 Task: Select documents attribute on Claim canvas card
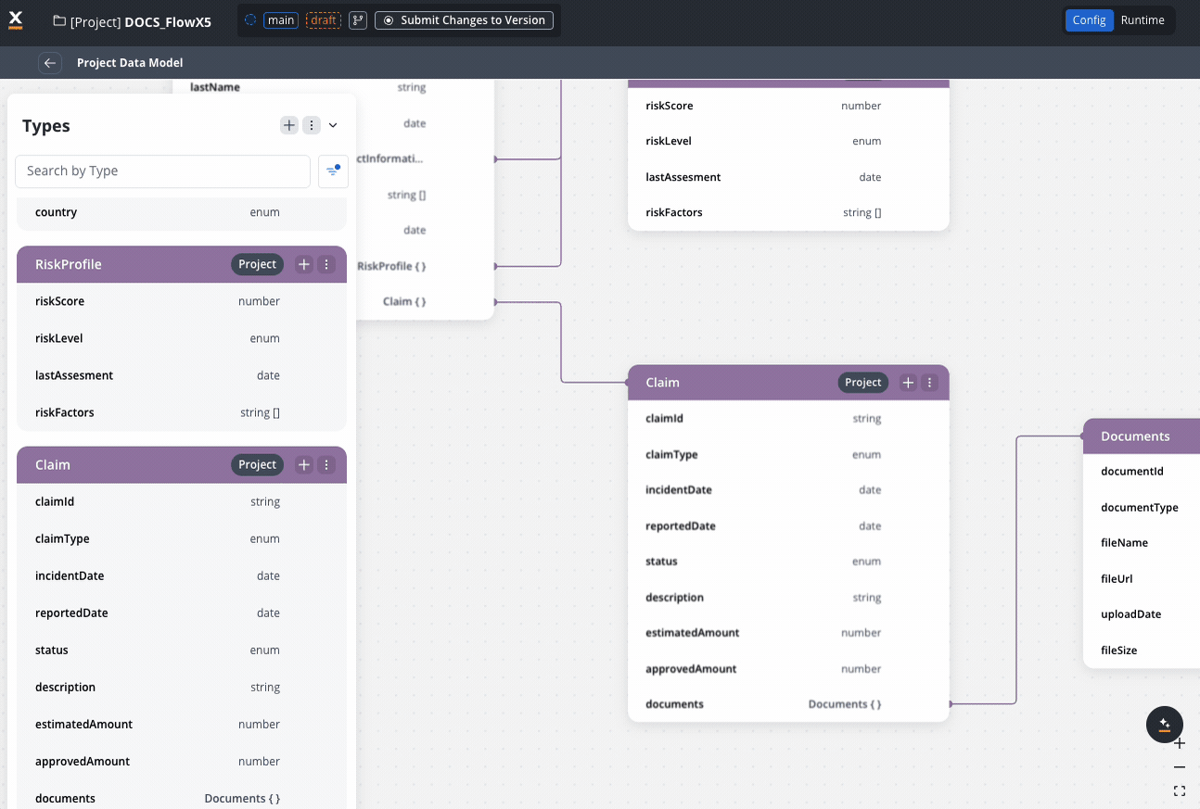pos(788,704)
